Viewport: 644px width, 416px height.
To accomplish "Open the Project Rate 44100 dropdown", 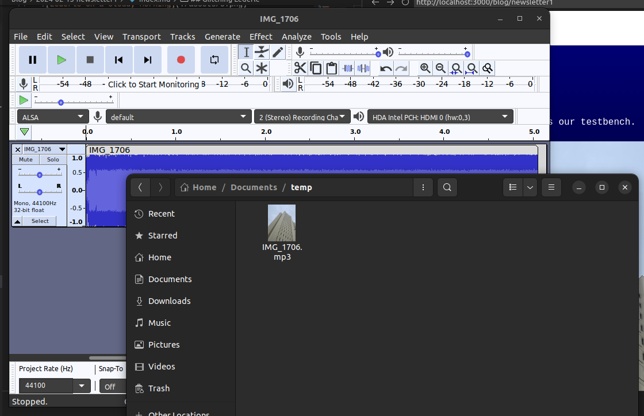I will point(81,386).
